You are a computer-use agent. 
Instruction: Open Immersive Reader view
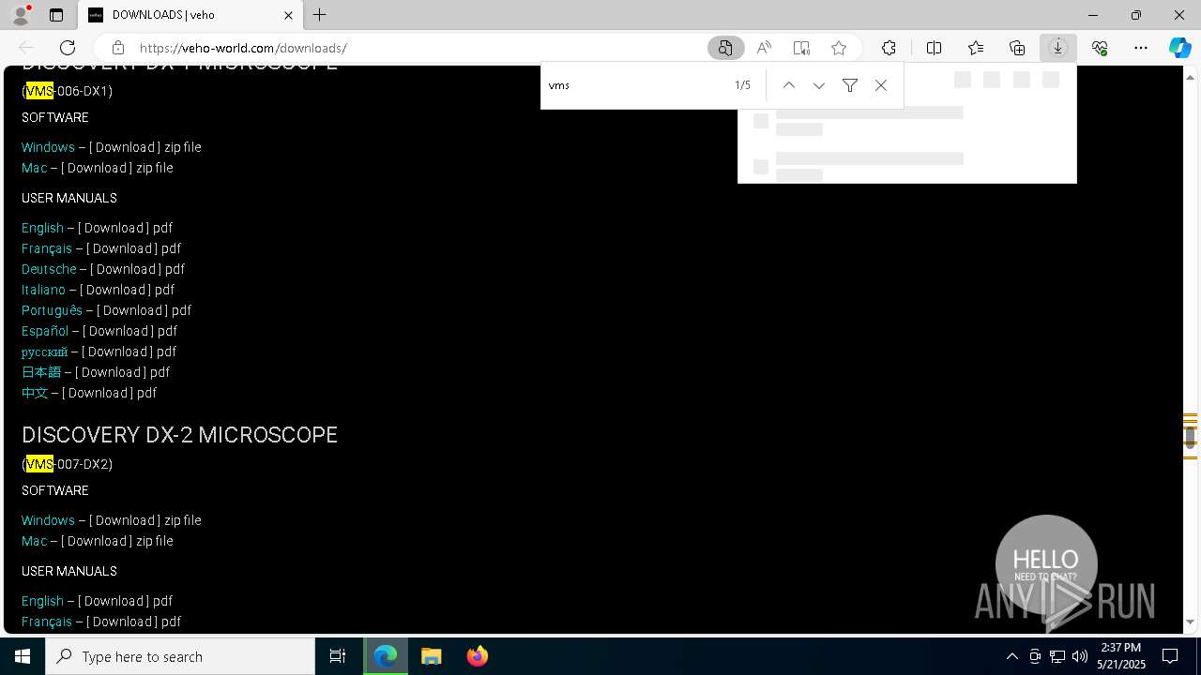coord(801,48)
